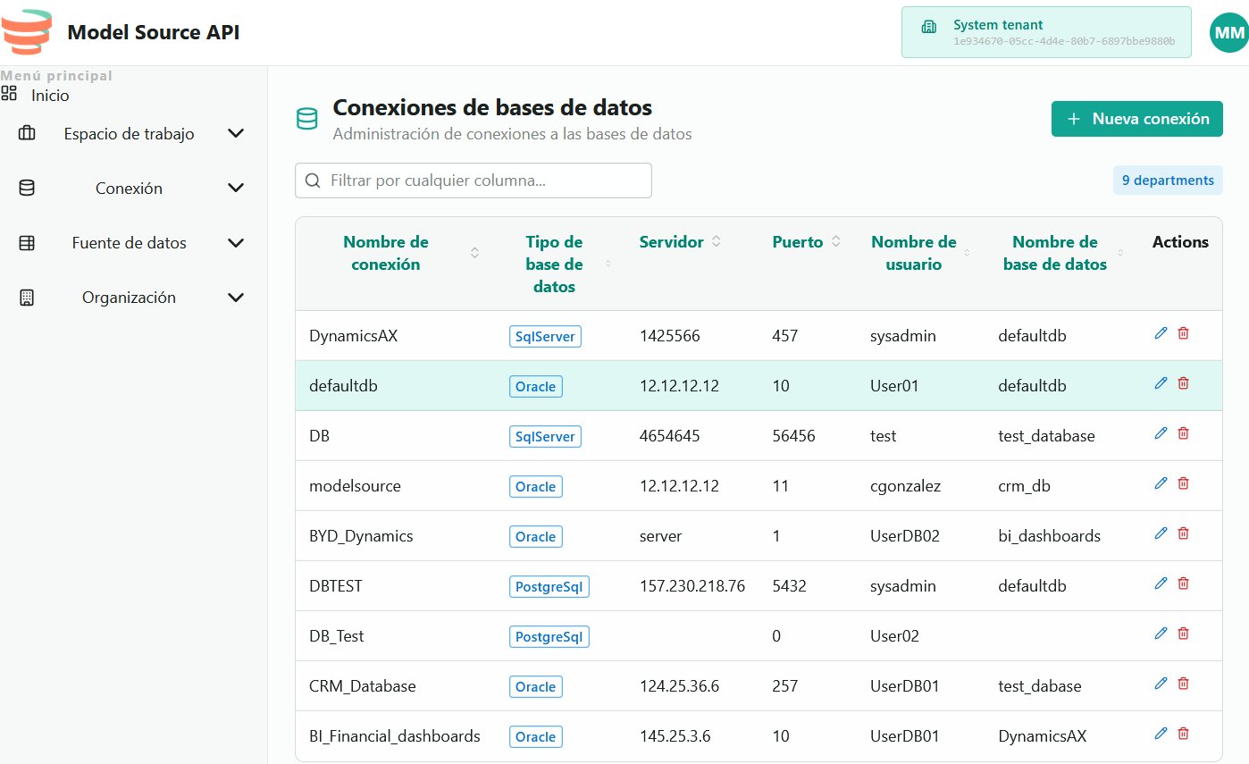Screen dimensions: 1249x764
Task: Click port value 5432
Action: (789, 586)
